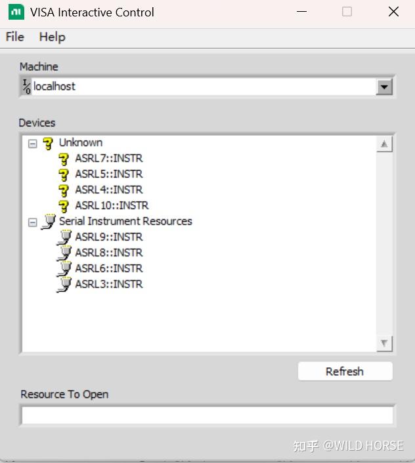Open the Machine dropdown arrow

click(384, 87)
